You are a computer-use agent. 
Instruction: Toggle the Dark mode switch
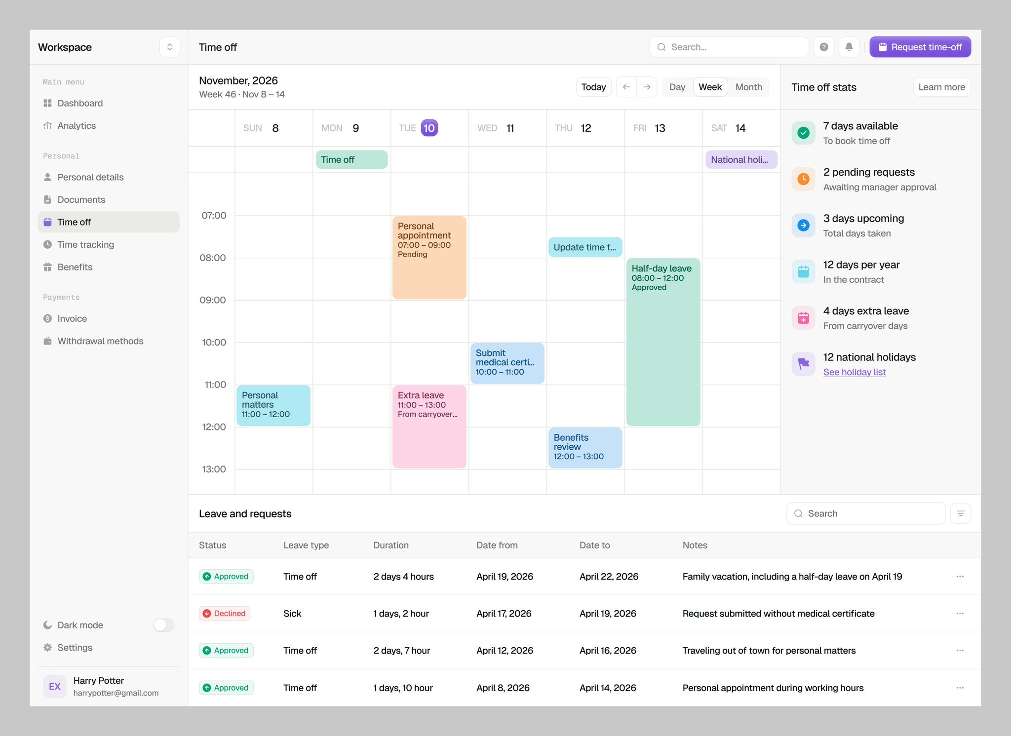tap(164, 625)
